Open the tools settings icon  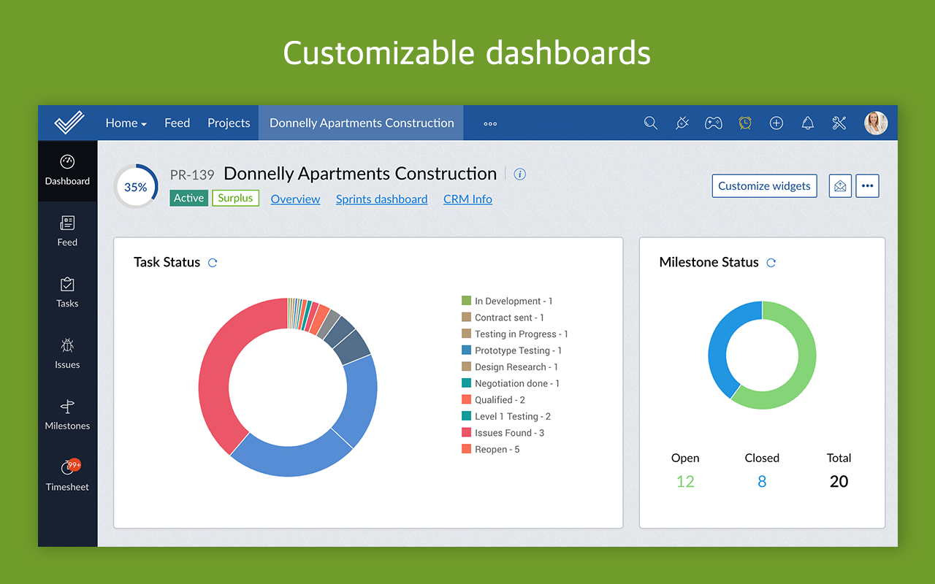[x=839, y=123]
